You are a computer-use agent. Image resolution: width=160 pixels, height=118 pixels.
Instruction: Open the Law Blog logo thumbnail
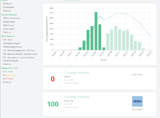pos(137,101)
